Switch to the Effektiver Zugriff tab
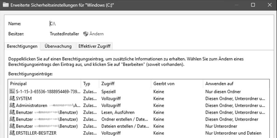This screenshot has width=277, height=138. [x=94, y=46]
